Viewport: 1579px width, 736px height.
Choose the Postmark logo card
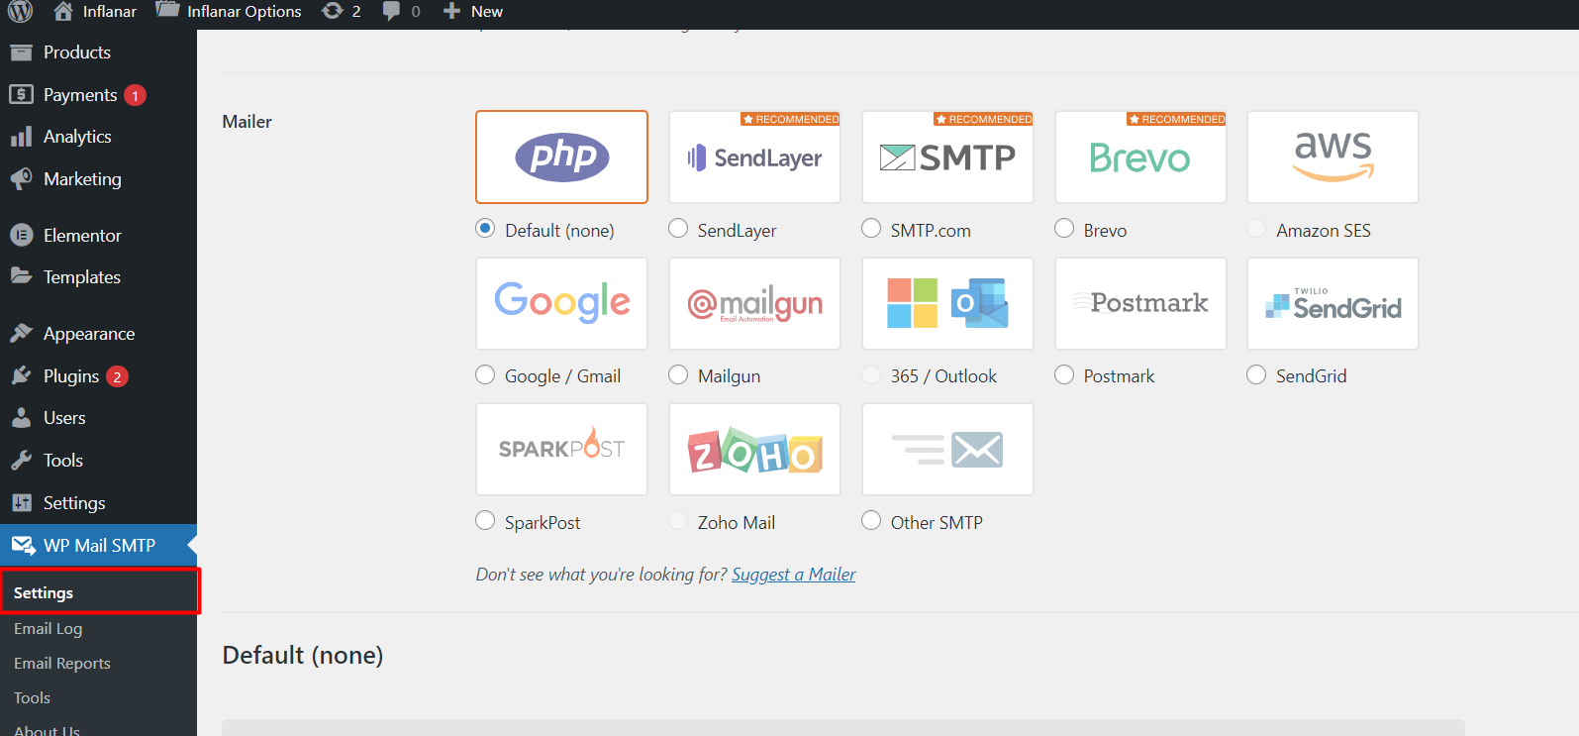click(x=1140, y=303)
